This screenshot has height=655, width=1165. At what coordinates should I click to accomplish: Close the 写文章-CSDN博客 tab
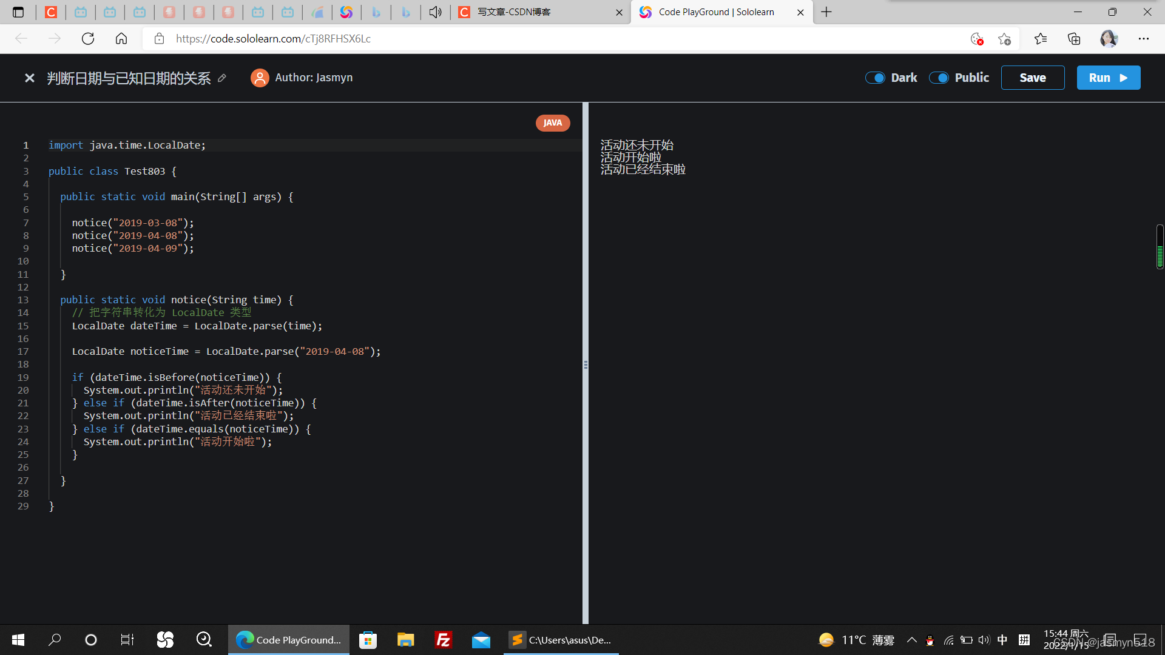click(x=619, y=12)
